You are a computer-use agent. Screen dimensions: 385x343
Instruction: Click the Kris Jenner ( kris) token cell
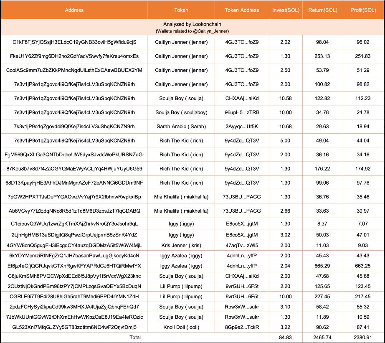pos(181,245)
